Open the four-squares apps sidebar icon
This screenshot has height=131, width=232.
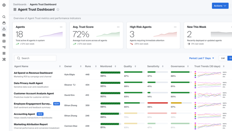point(4,53)
